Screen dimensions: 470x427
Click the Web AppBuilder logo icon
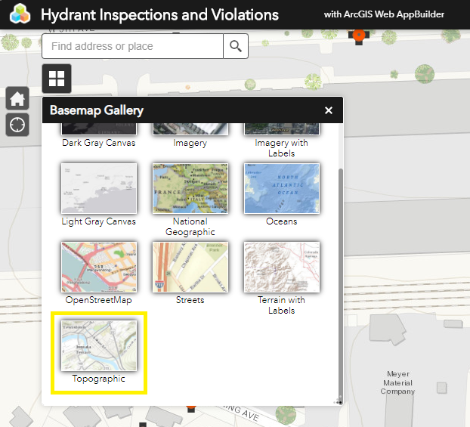tap(20, 14)
